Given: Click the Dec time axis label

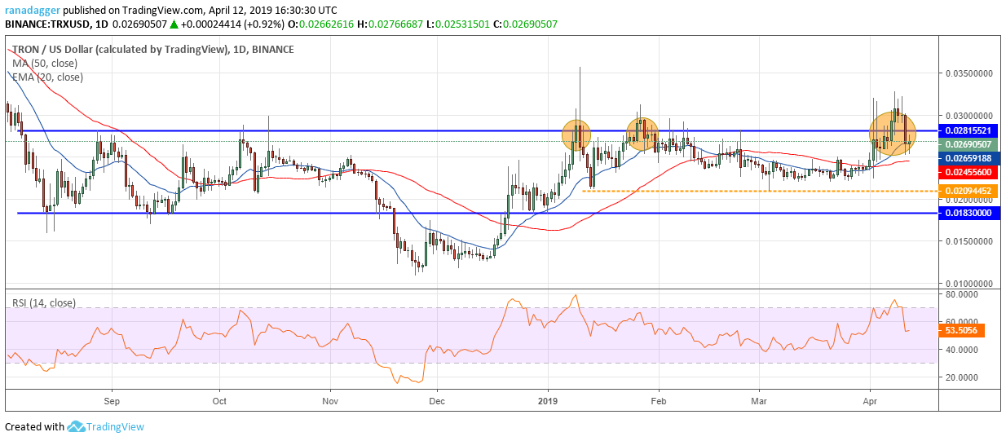Looking at the screenshot, I should click(x=436, y=401).
